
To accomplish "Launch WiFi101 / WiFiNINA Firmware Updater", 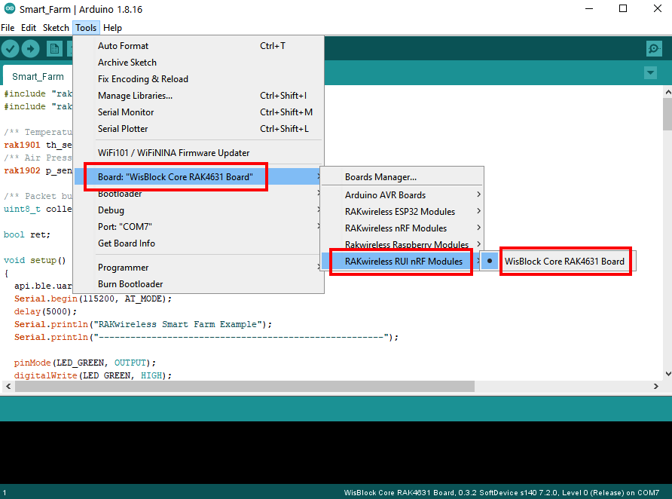I will 197,152.
